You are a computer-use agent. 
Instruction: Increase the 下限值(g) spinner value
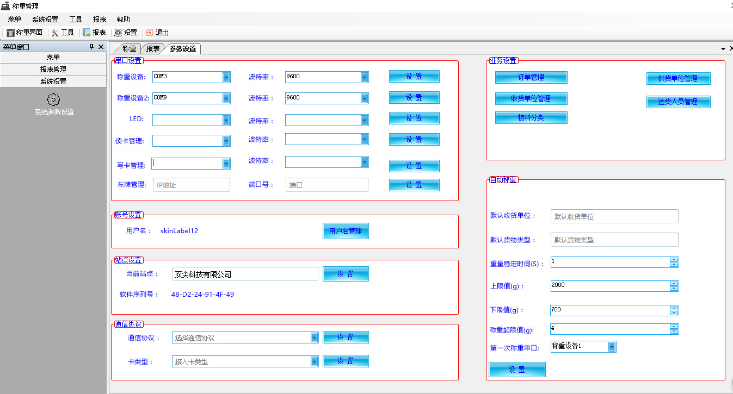tap(674, 308)
